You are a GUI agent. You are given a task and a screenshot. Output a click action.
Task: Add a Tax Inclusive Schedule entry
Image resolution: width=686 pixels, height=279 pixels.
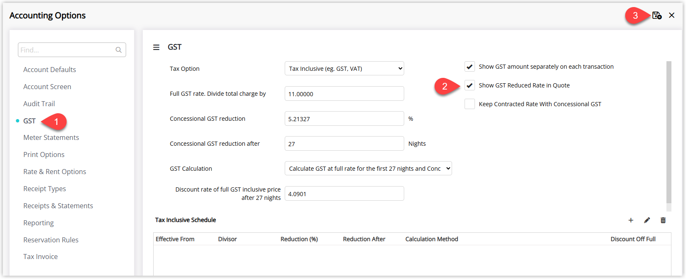[631, 220]
